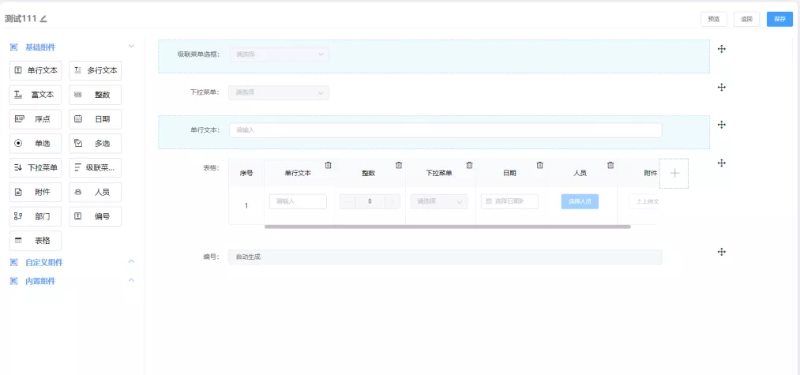Screen dimensions: 800x375
Task: Click the table's horizontal scrollbar
Action: [447, 227]
